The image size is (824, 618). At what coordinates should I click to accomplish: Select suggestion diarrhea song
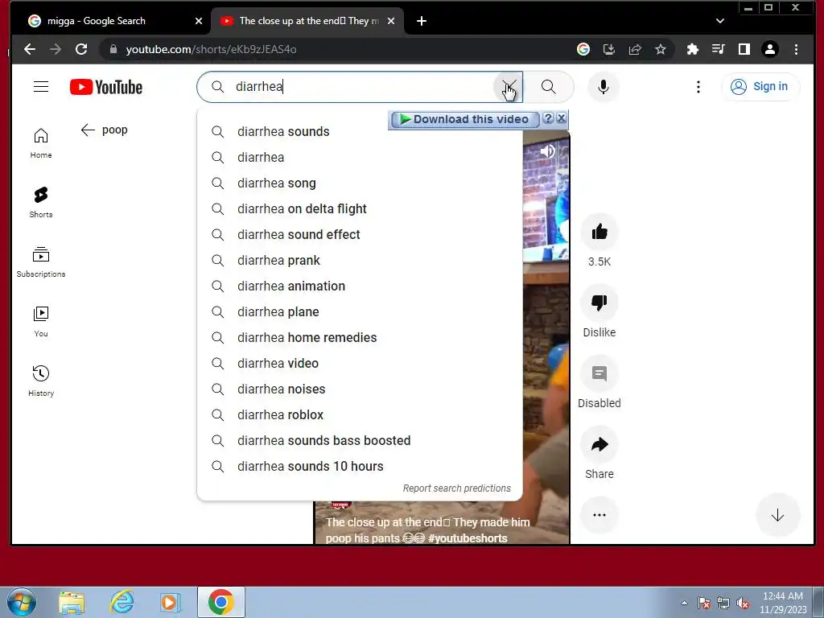tap(360, 183)
